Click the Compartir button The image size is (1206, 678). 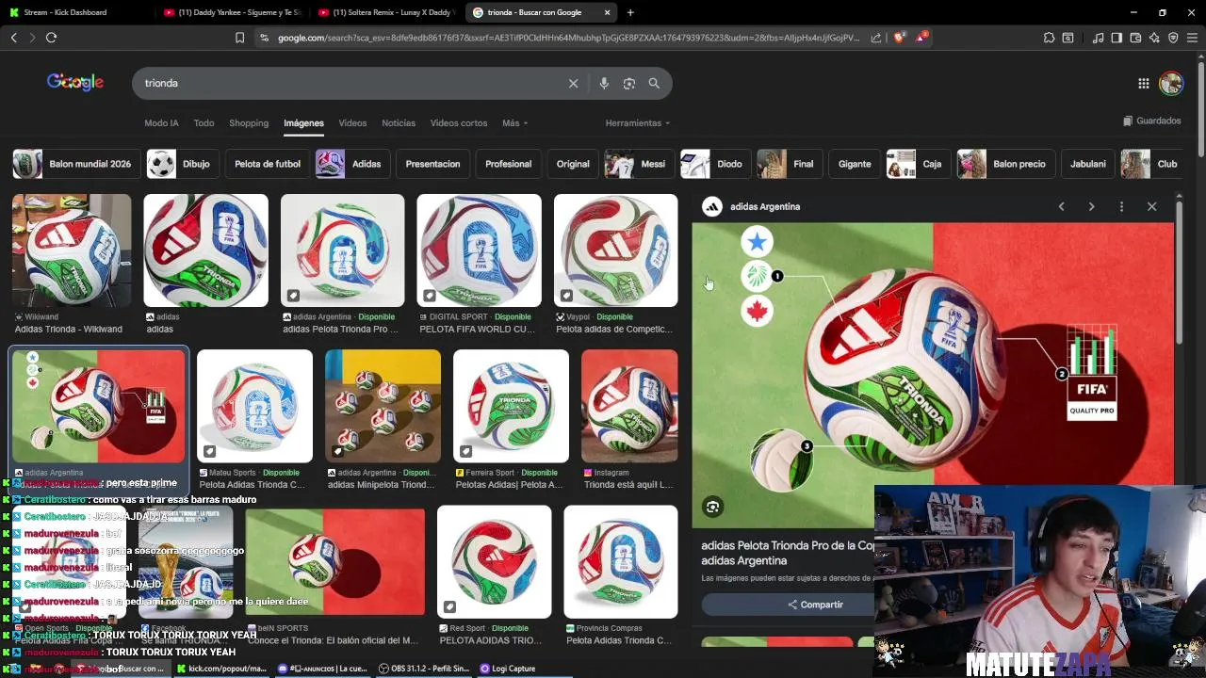(815, 605)
